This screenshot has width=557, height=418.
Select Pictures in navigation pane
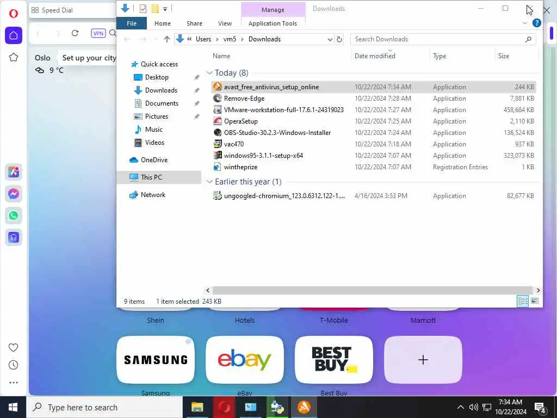pyautogui.click(x=156, y=116)
